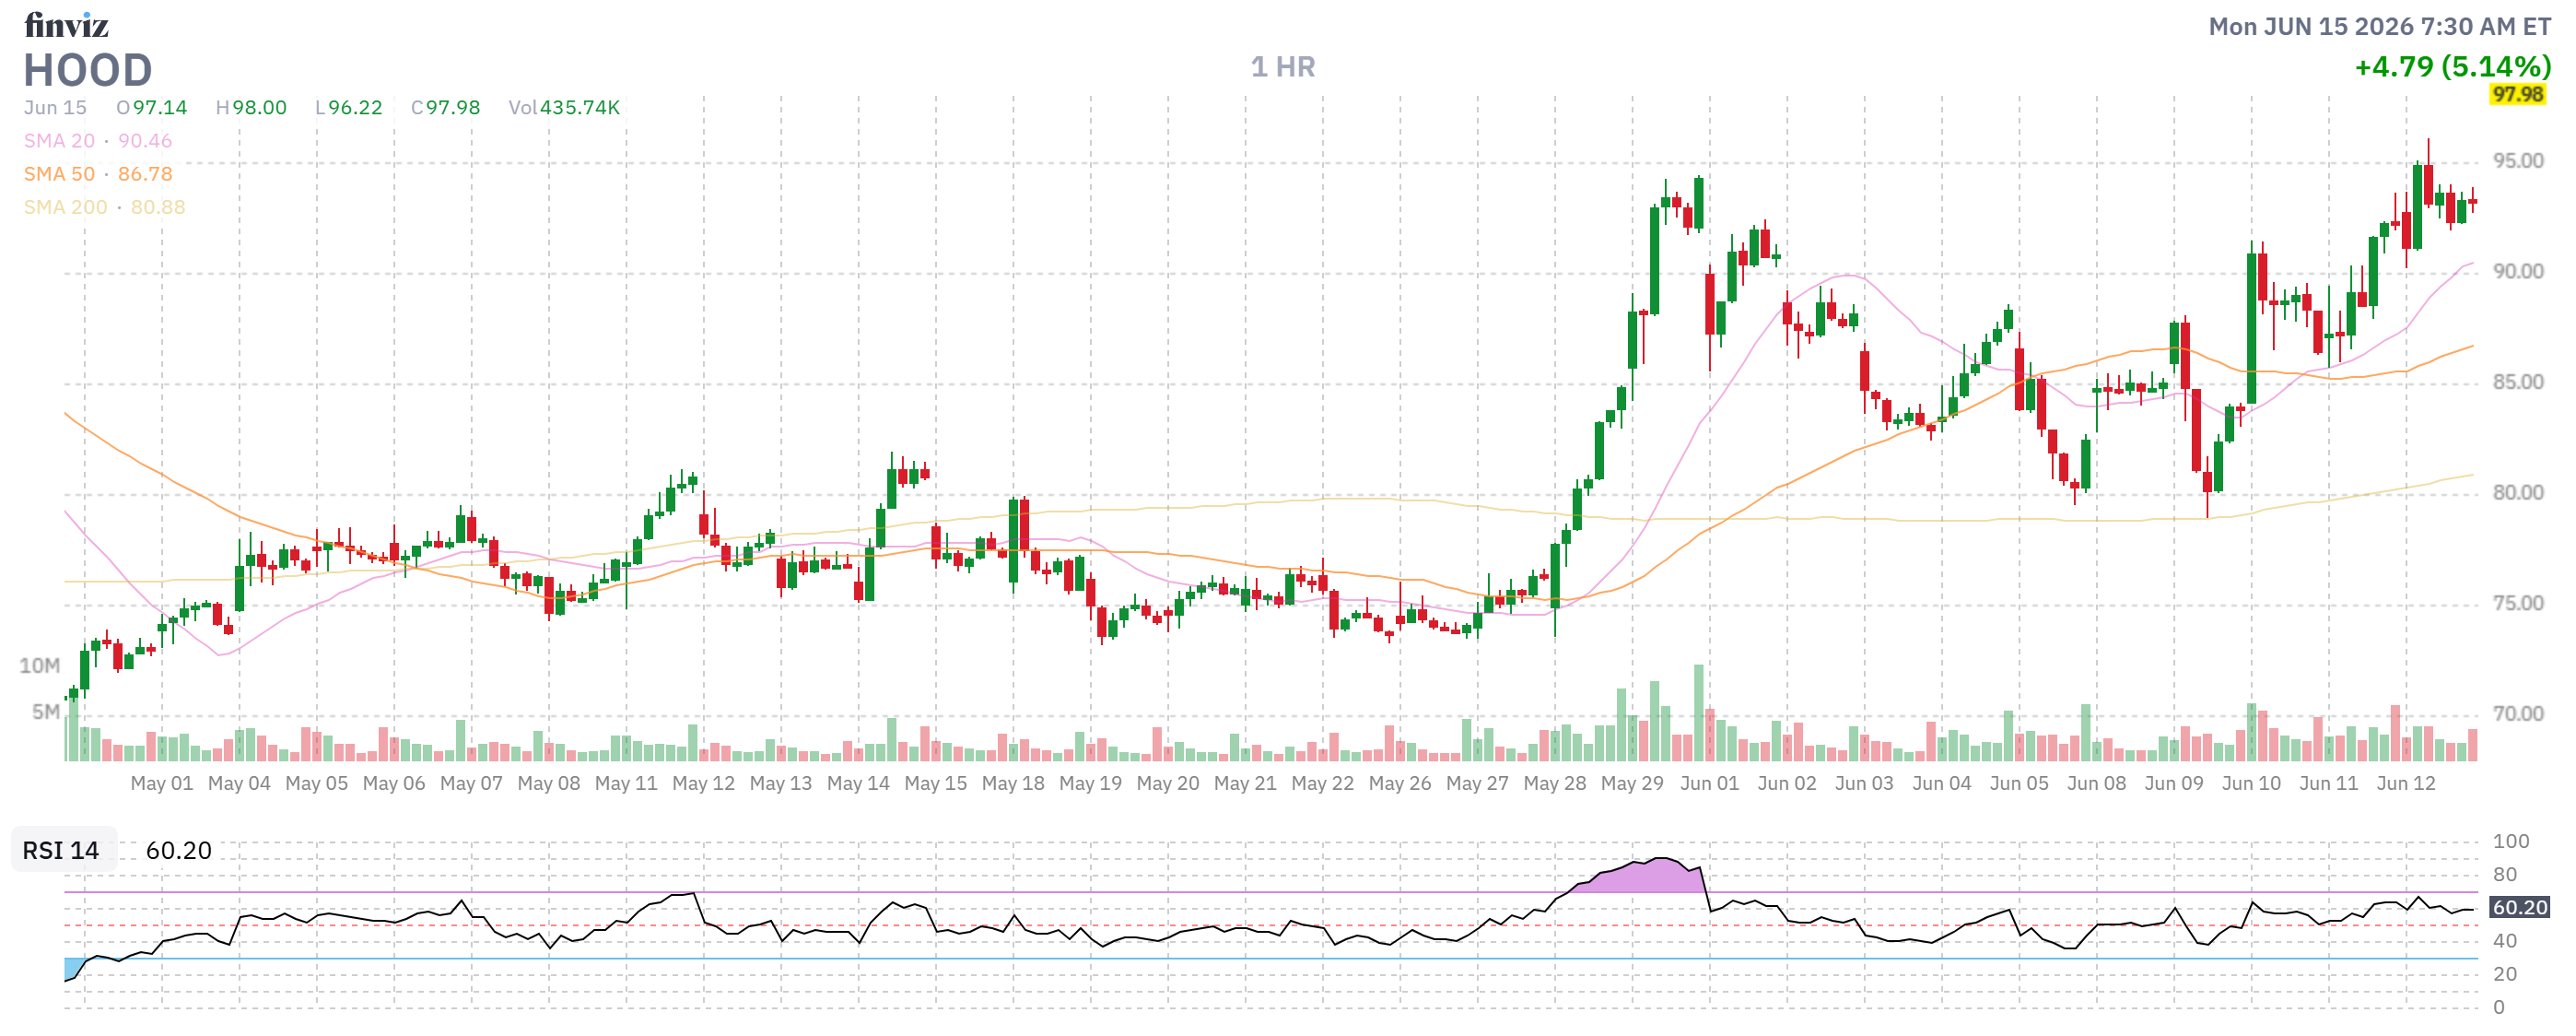2576x1036 pixels.
Task: Click the 75.00 price axis label
Action: click(2518, 603)
